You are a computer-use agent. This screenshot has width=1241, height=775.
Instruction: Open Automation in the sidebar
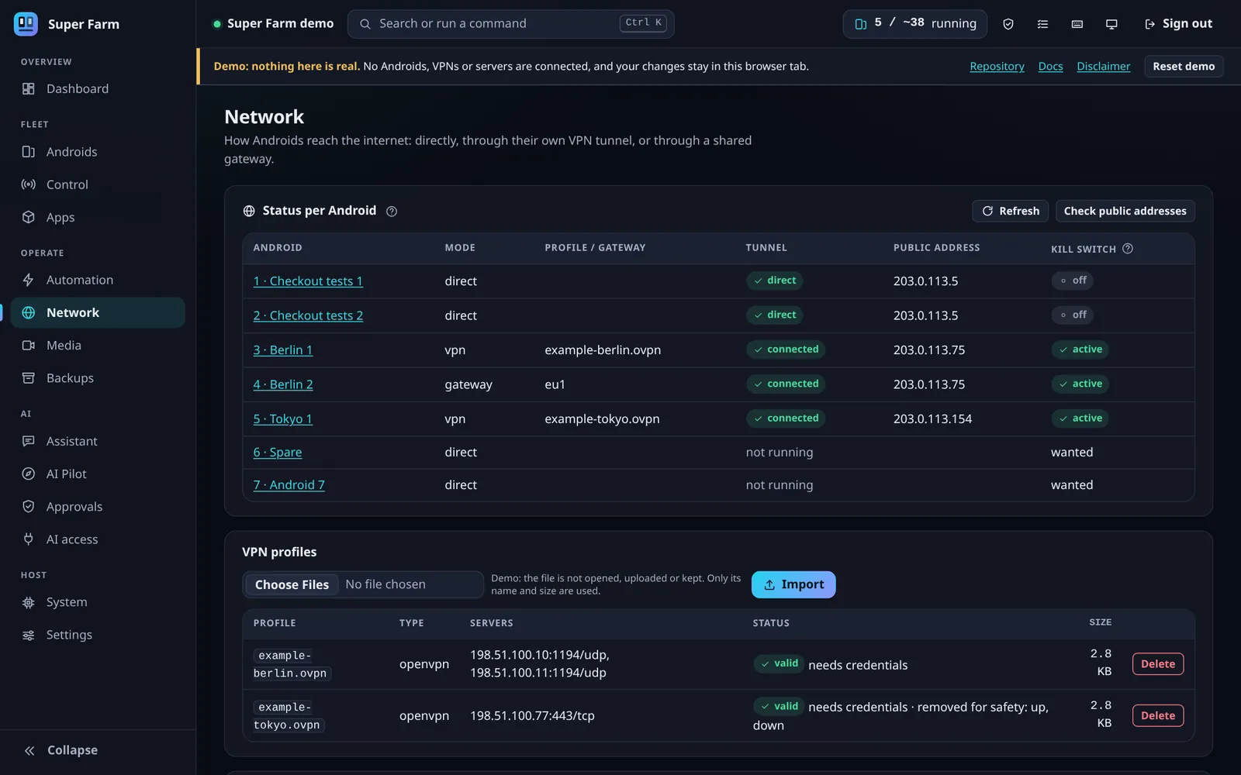[x=98, y=280]
